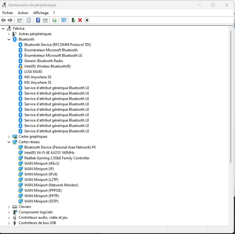Minimize the Gestionnaire de périphériques window
This screenshot has height=234, width=235.
coord(199,5)
